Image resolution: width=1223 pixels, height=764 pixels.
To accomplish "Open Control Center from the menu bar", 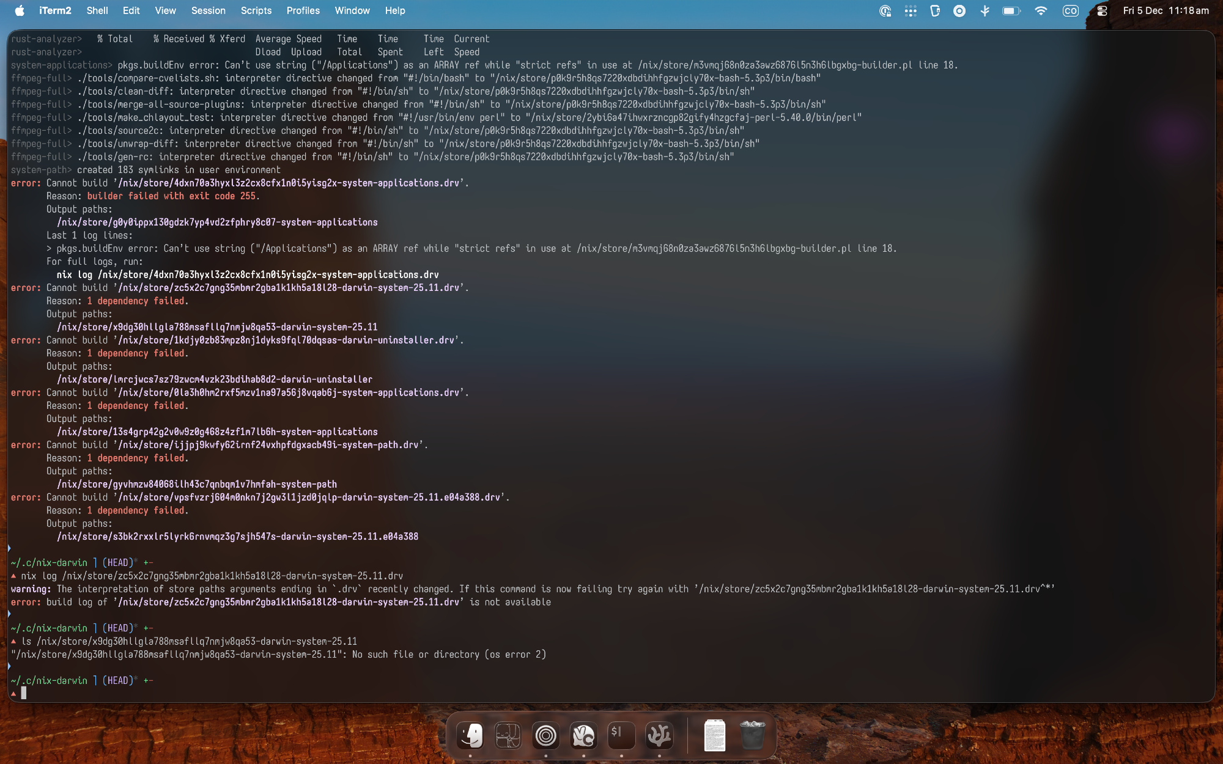I will [1102, 10].
